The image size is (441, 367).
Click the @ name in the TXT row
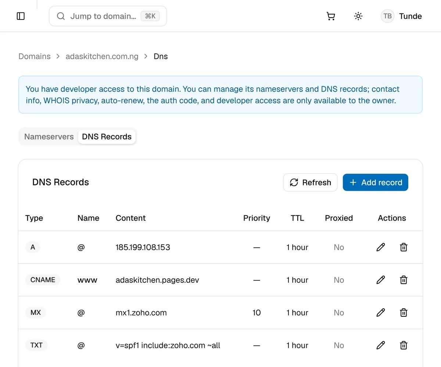(x=81, y=345)
